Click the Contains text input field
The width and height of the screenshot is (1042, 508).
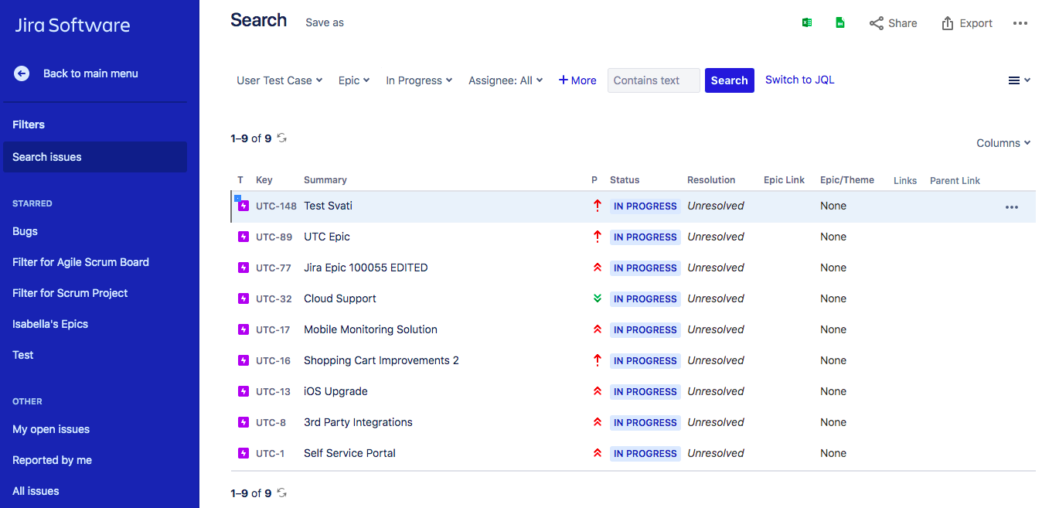653,80
